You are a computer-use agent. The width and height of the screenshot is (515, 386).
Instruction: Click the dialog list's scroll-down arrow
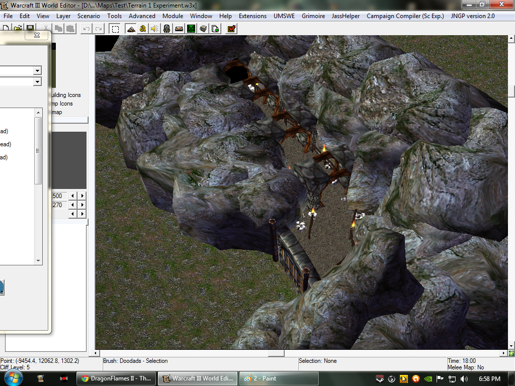coord(38,261)
